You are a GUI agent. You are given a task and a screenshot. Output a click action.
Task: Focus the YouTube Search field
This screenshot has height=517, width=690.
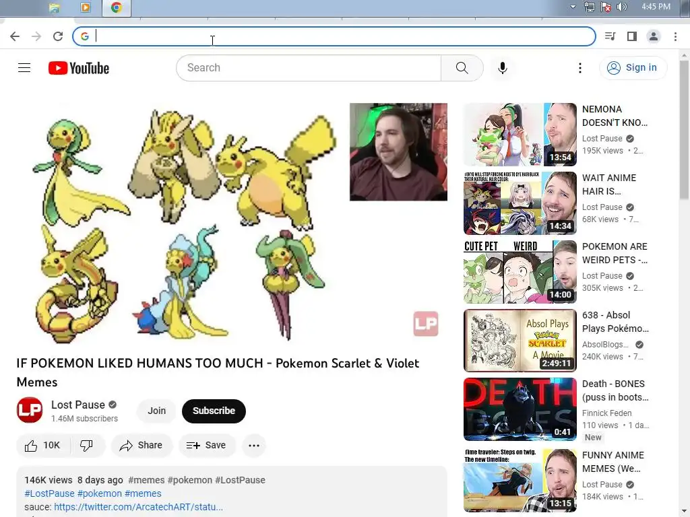tap(309, 68)
